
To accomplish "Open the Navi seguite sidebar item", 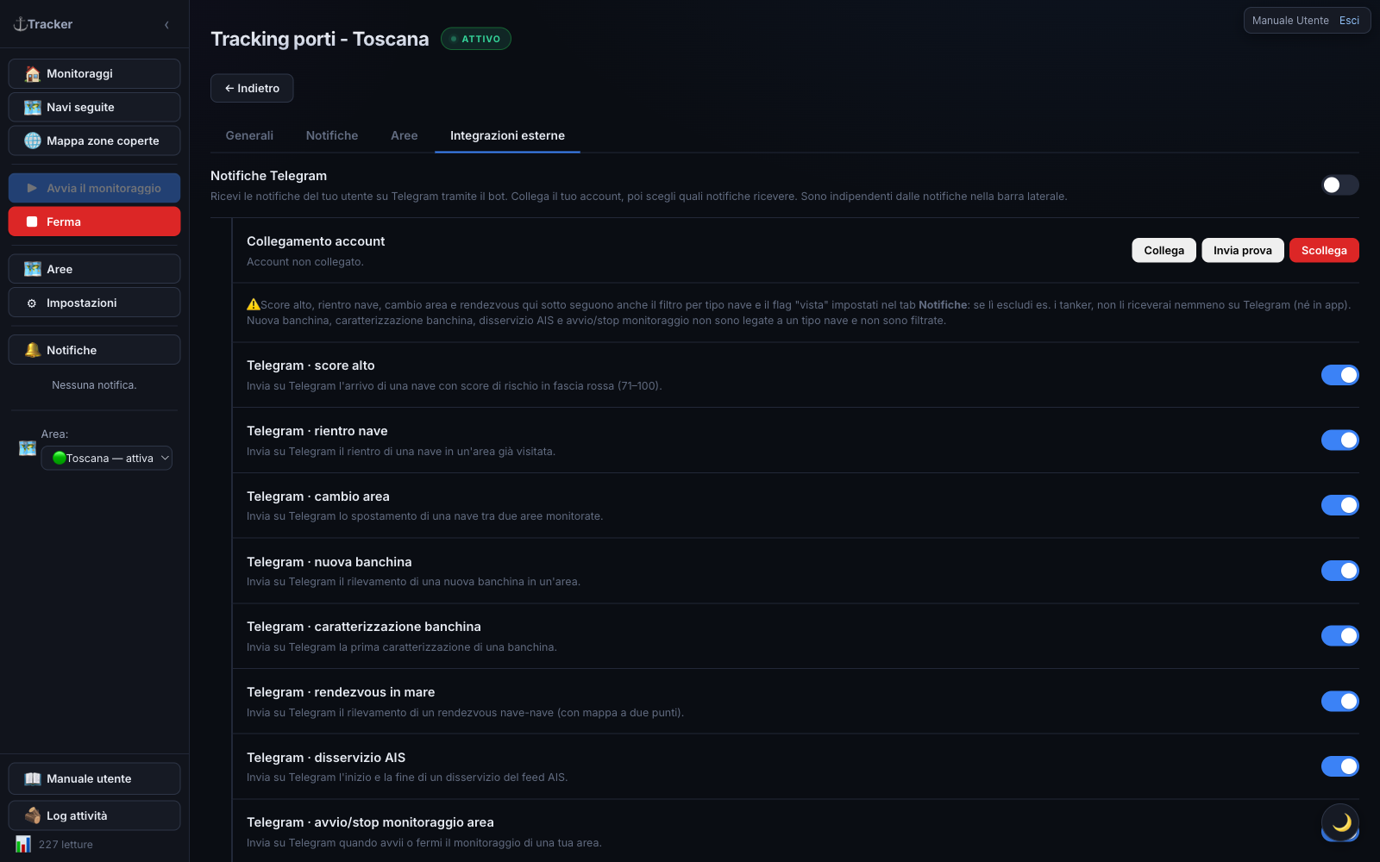I will click(94, 108).
